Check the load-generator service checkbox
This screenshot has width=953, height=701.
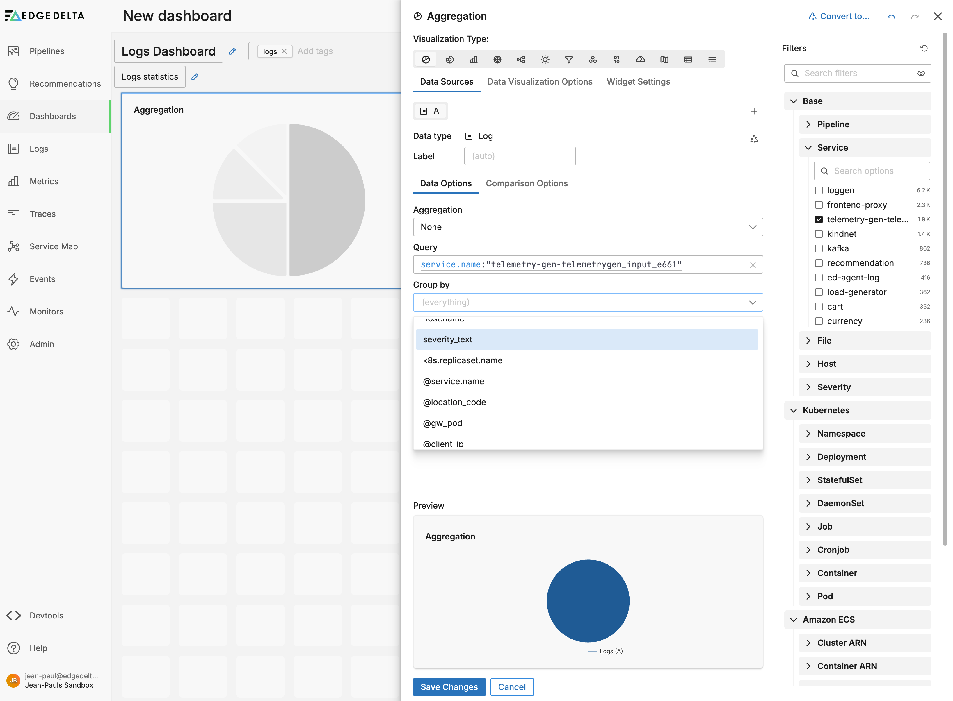[819, 292]
